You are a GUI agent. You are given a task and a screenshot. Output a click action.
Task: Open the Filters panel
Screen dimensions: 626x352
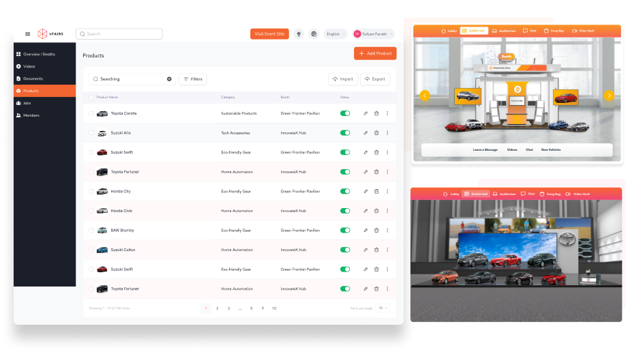[193, 79]
